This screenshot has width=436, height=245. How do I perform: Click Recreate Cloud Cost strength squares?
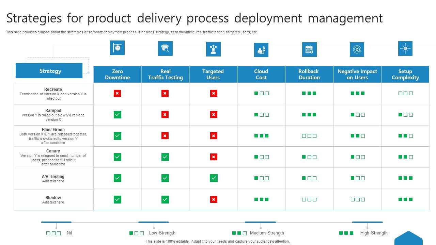tap(262, 93)
